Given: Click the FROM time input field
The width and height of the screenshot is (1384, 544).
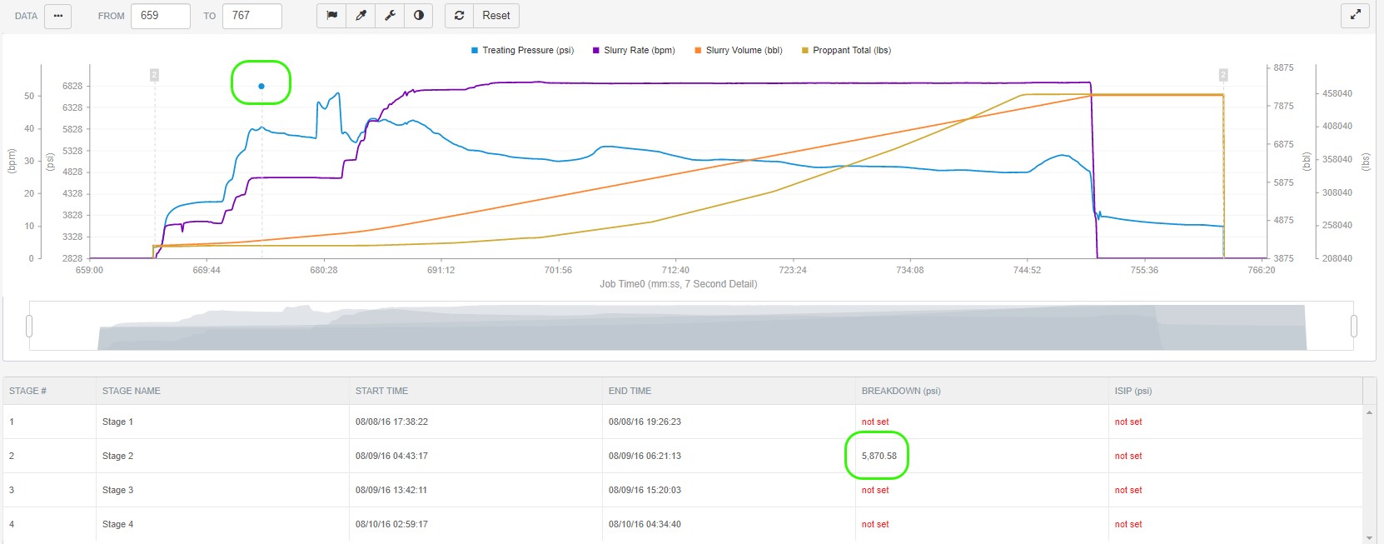Looking at the screenshot, I should pyautogui.click(x=160, y=16).
